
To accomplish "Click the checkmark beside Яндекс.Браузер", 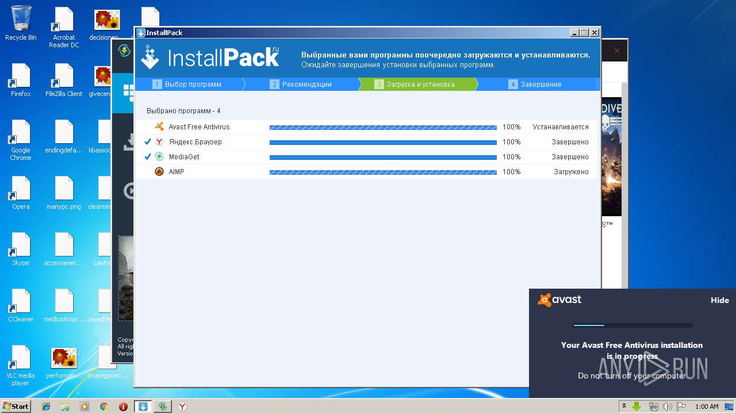I will coord(148,141).
